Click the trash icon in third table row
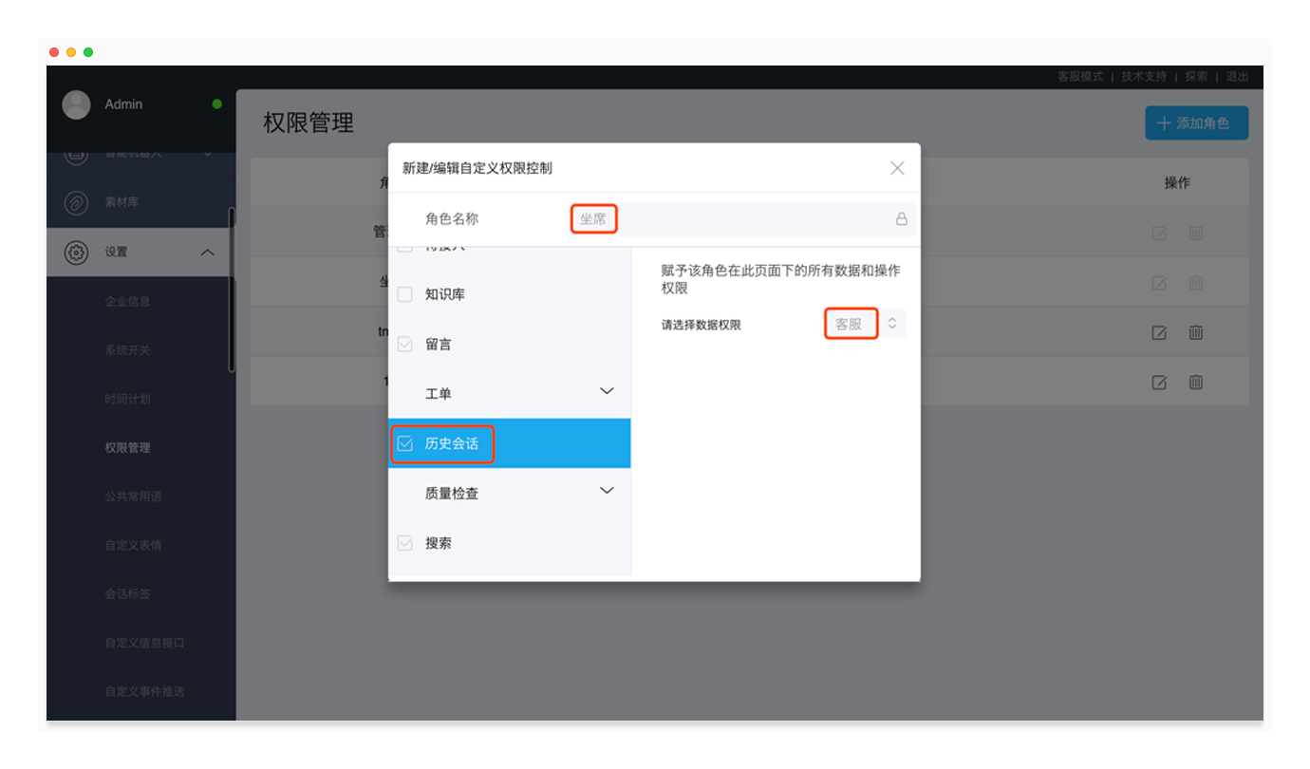This screenshot has height=769, width=1310. 1196,332
